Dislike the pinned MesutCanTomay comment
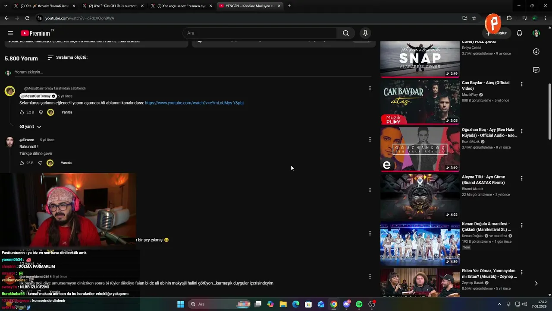Image resolution: width=552 pixels, height=311 pixels. (41, 112)
